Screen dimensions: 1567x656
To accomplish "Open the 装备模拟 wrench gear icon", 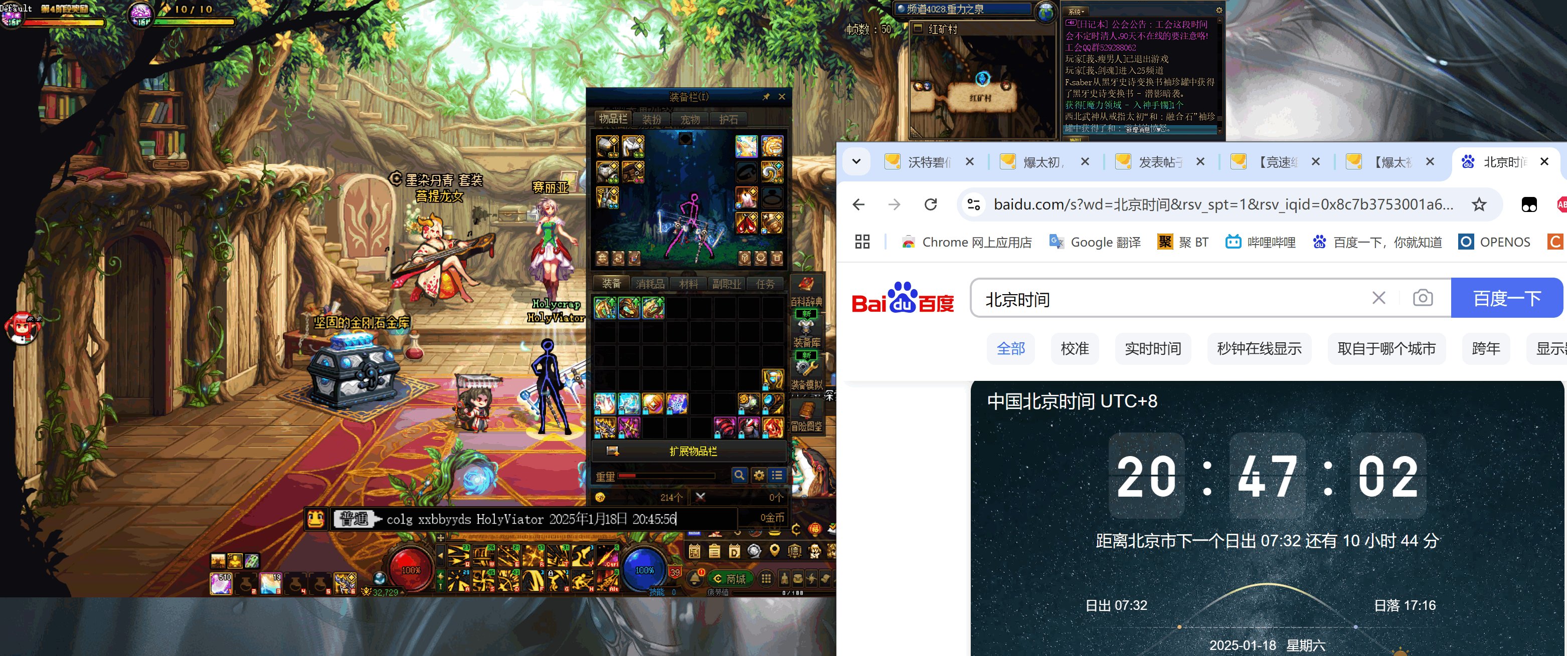I will 807,369.
